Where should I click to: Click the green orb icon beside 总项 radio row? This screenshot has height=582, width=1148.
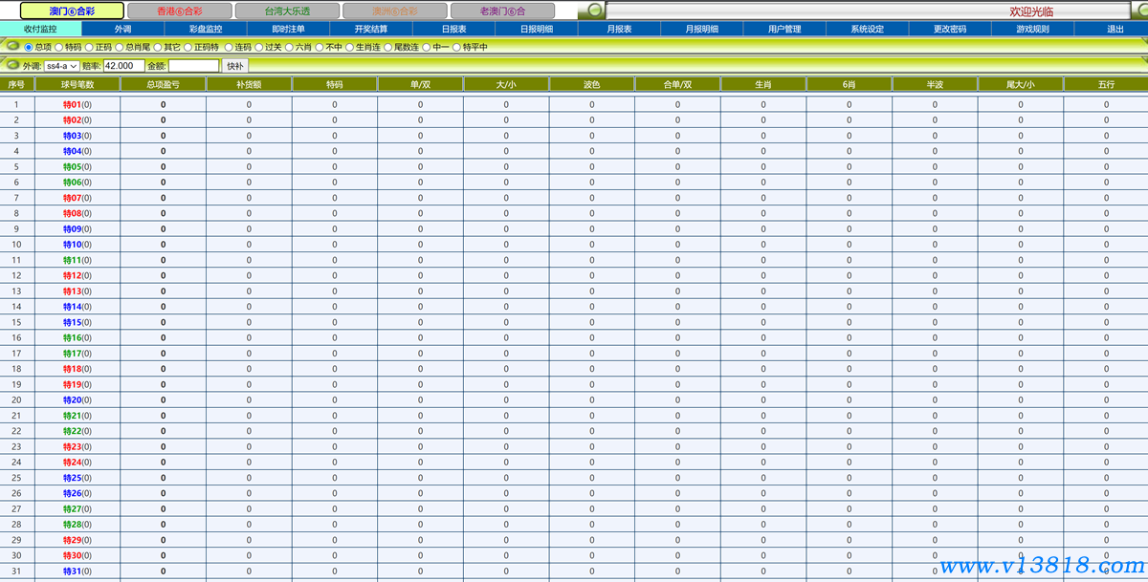pyautogui.click(x=12, y=46)
